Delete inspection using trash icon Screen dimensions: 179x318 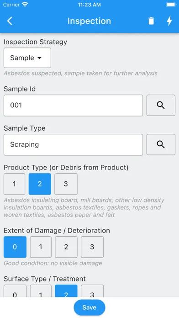click(x=151, y=21)
